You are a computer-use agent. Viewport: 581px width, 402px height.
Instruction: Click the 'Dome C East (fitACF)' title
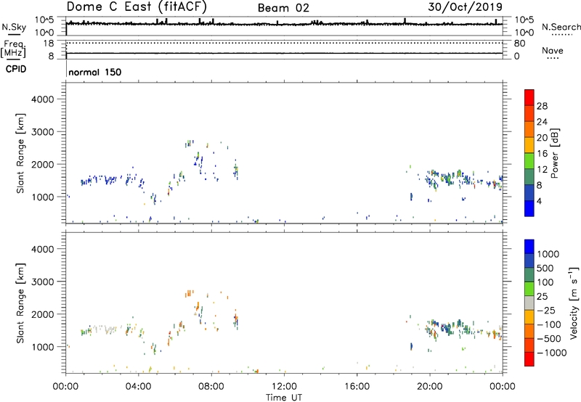point(137,7)
